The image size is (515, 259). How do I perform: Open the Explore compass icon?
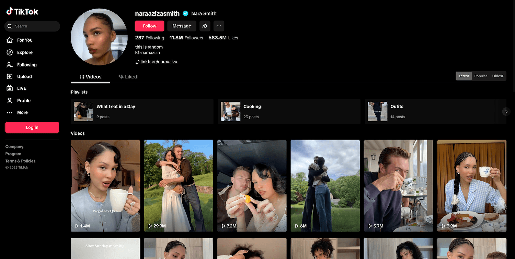pyautogui.click(x=10, y=52)
